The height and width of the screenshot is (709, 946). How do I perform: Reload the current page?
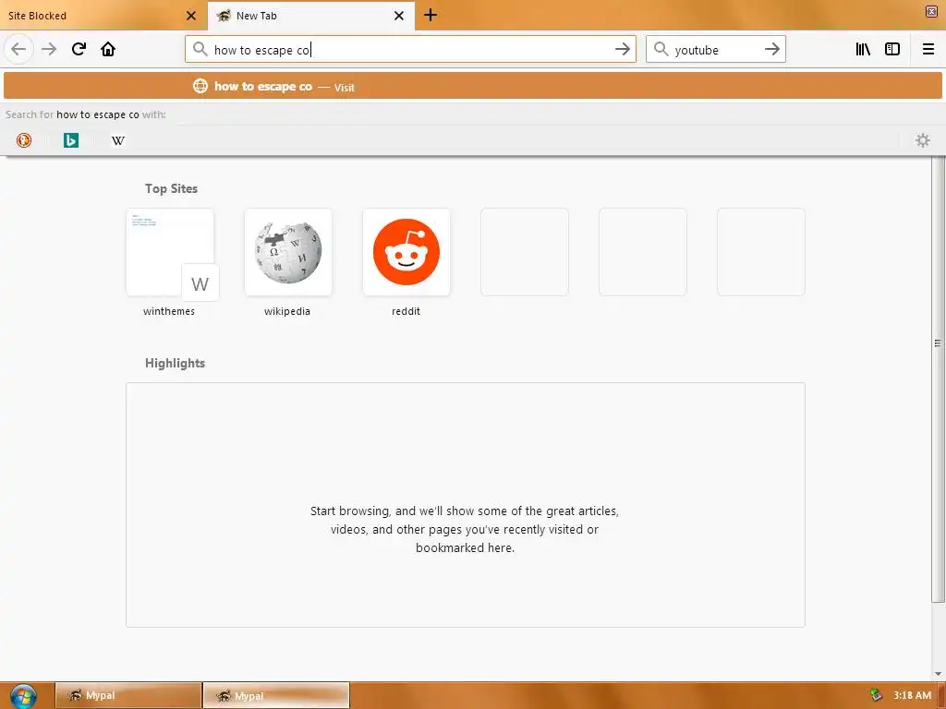[79, 49]
